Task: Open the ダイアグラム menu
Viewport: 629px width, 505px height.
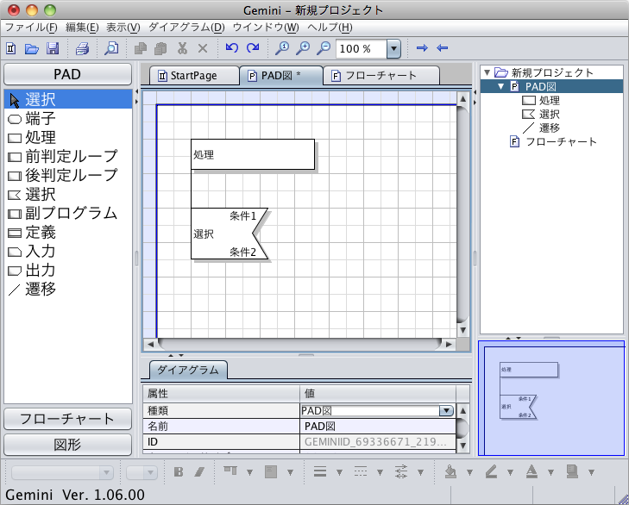Action: pyautogui.click(x=186, y=28)
